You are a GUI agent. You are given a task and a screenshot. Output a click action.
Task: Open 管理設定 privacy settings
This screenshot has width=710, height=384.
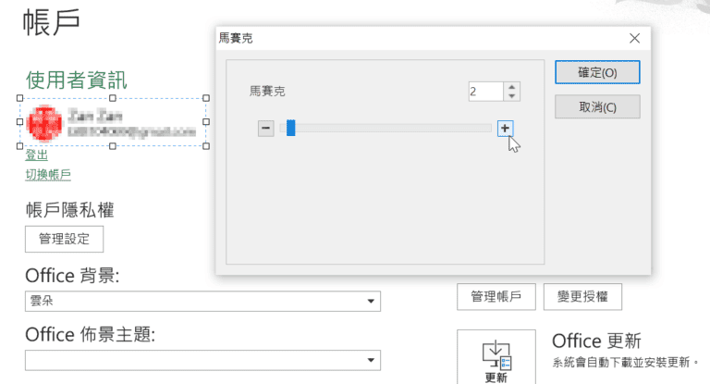[65, 239]
